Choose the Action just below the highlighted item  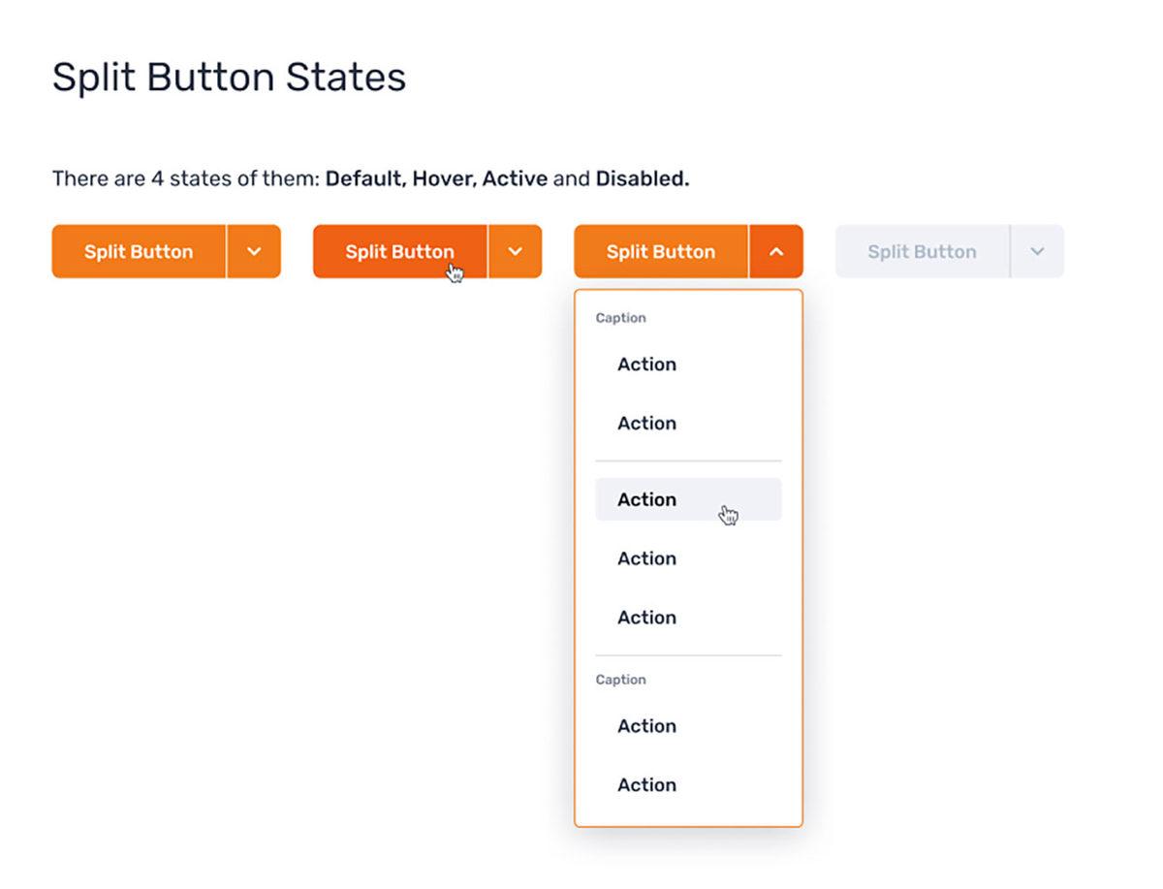646,558
